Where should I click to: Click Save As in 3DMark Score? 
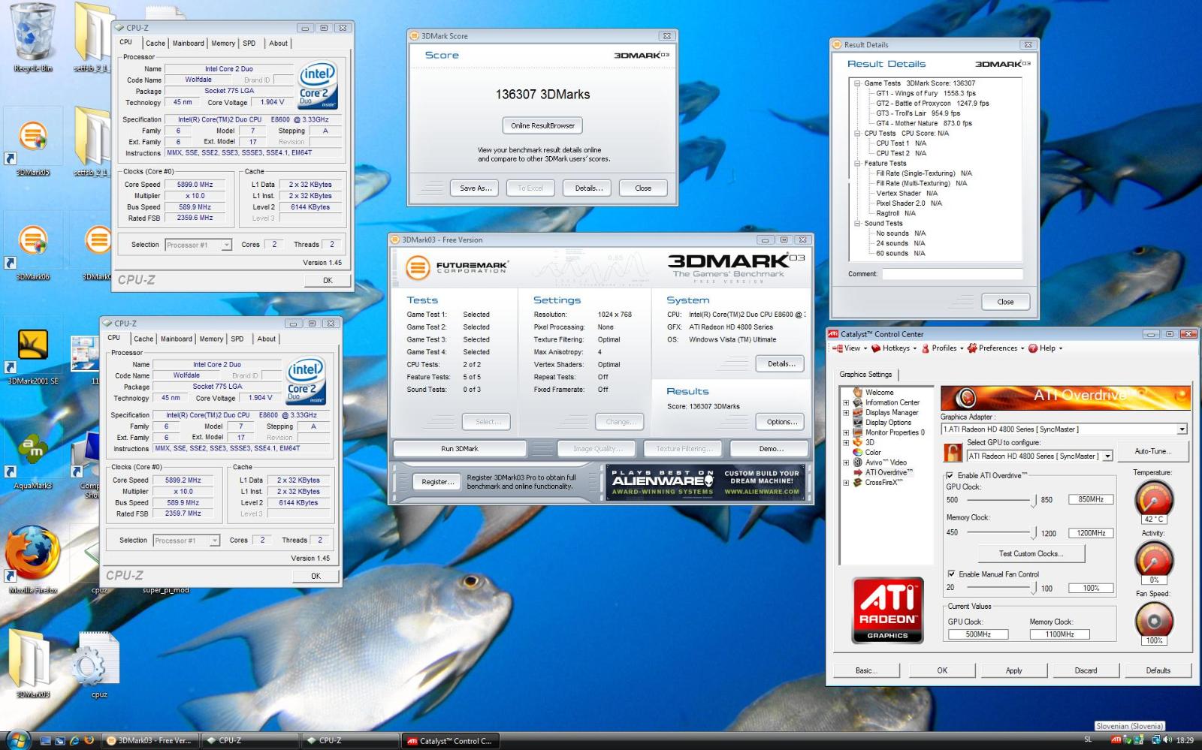pos(476,188)
